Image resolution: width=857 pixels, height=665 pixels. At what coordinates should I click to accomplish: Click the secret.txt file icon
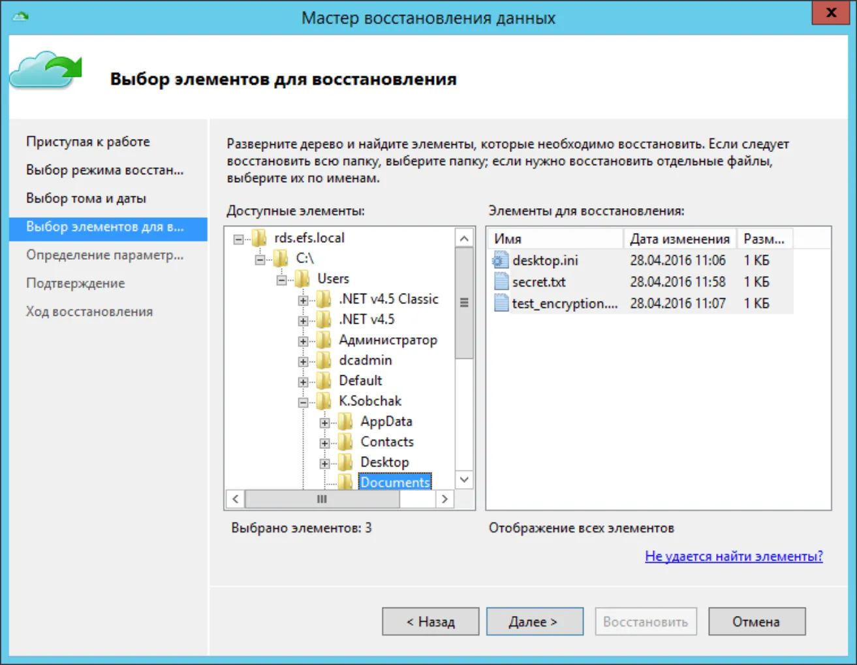501,282
